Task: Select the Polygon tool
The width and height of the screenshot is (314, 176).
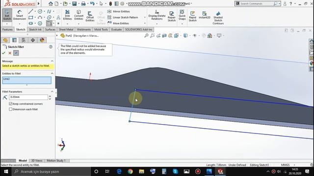Action: tap(40, 23)
